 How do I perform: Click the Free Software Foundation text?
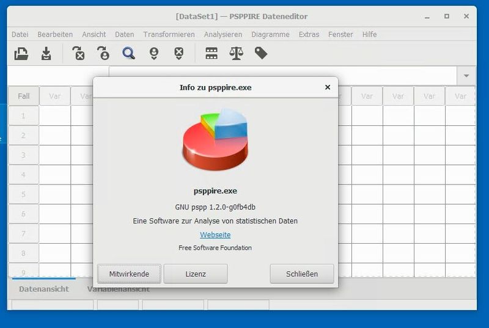click(215, 248)
